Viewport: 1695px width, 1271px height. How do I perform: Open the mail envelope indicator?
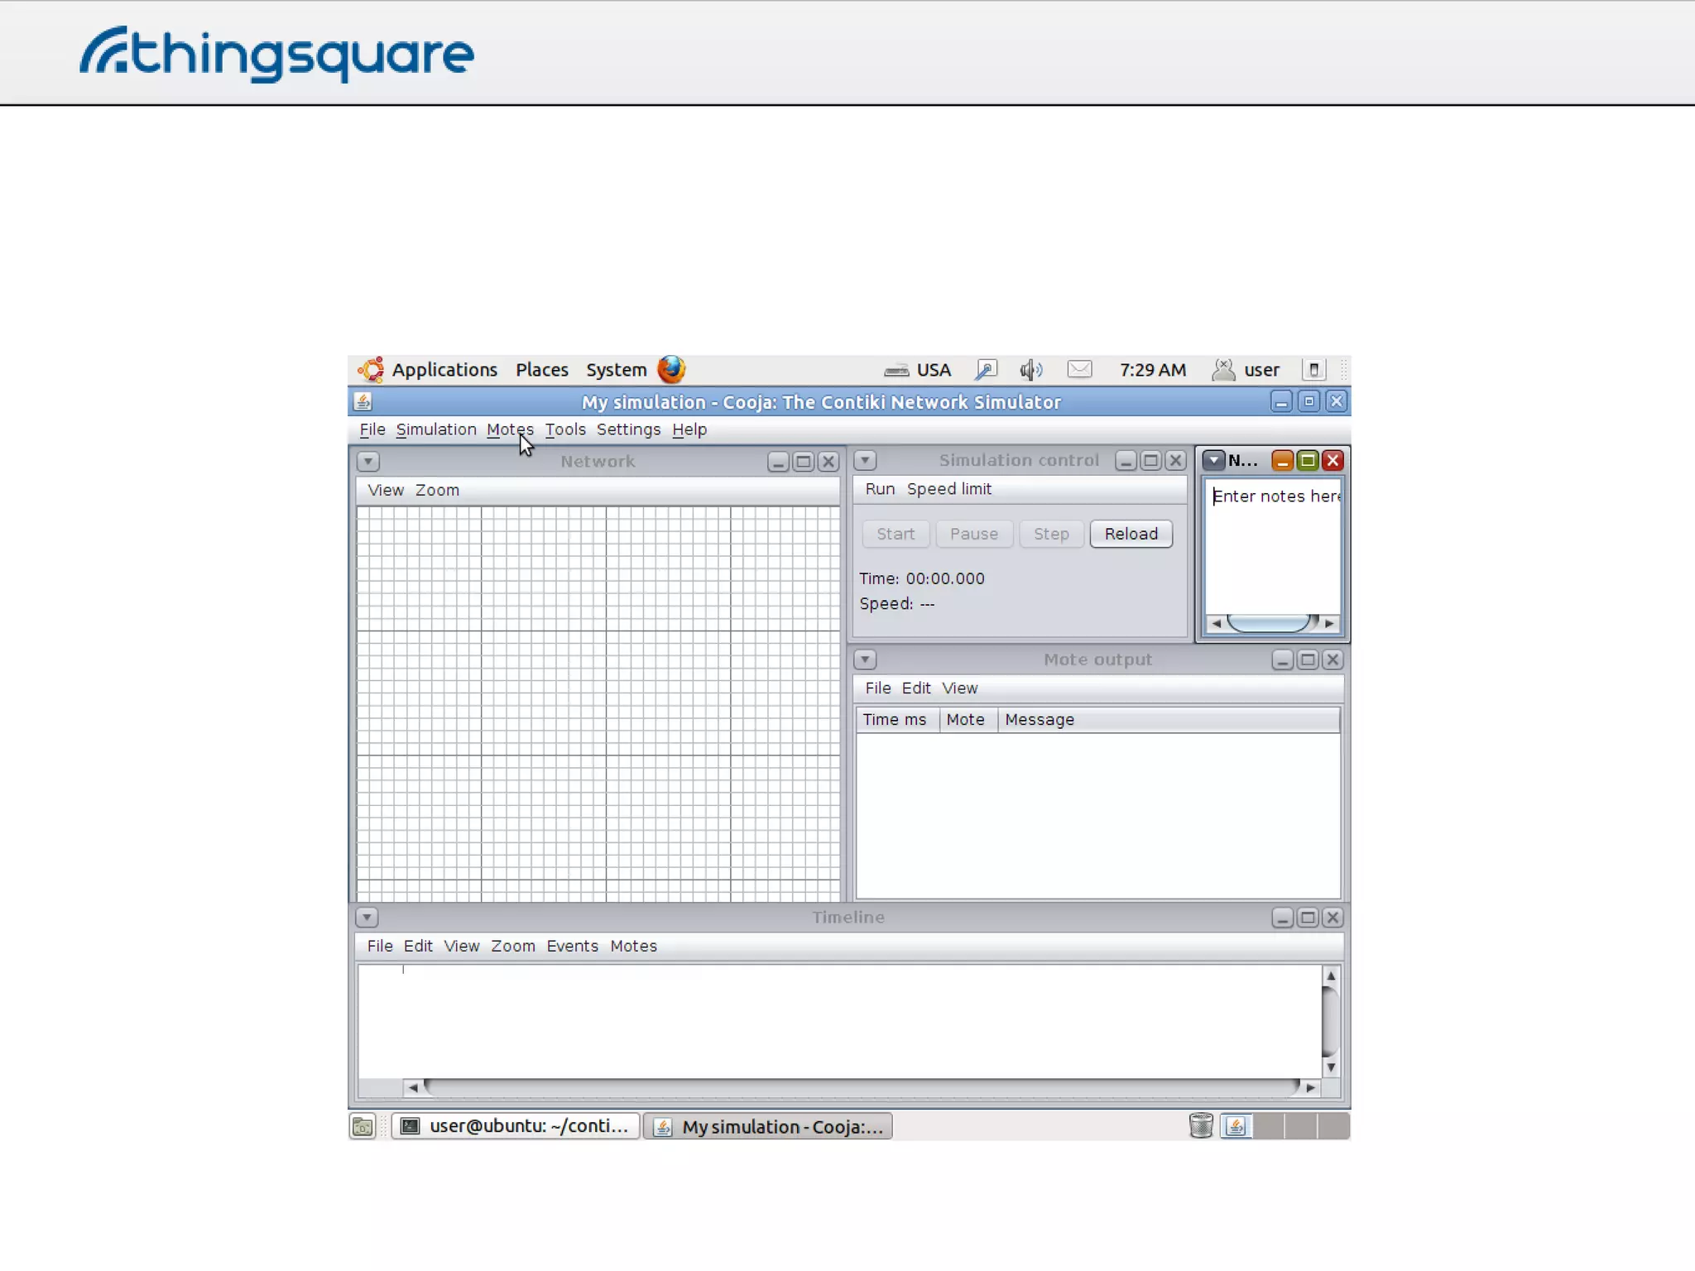click(x=1079, y=370)
